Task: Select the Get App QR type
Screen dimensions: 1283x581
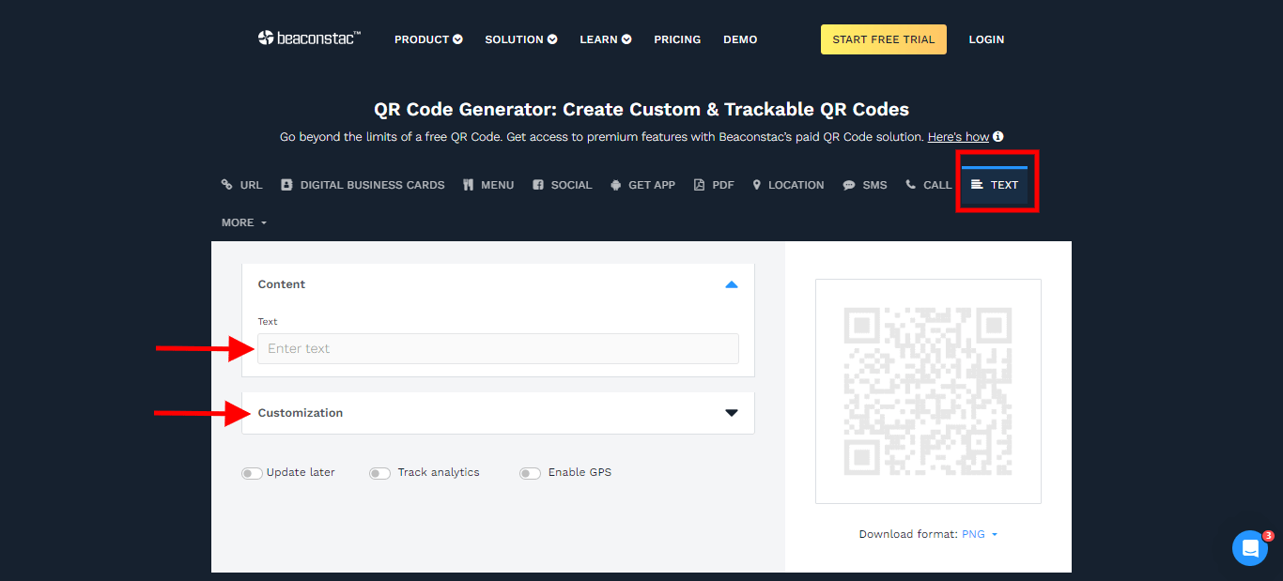Action: click(642, 184)
